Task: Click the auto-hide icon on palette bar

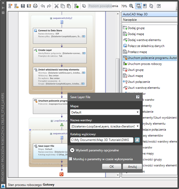Action: click(x=3, y=8)
